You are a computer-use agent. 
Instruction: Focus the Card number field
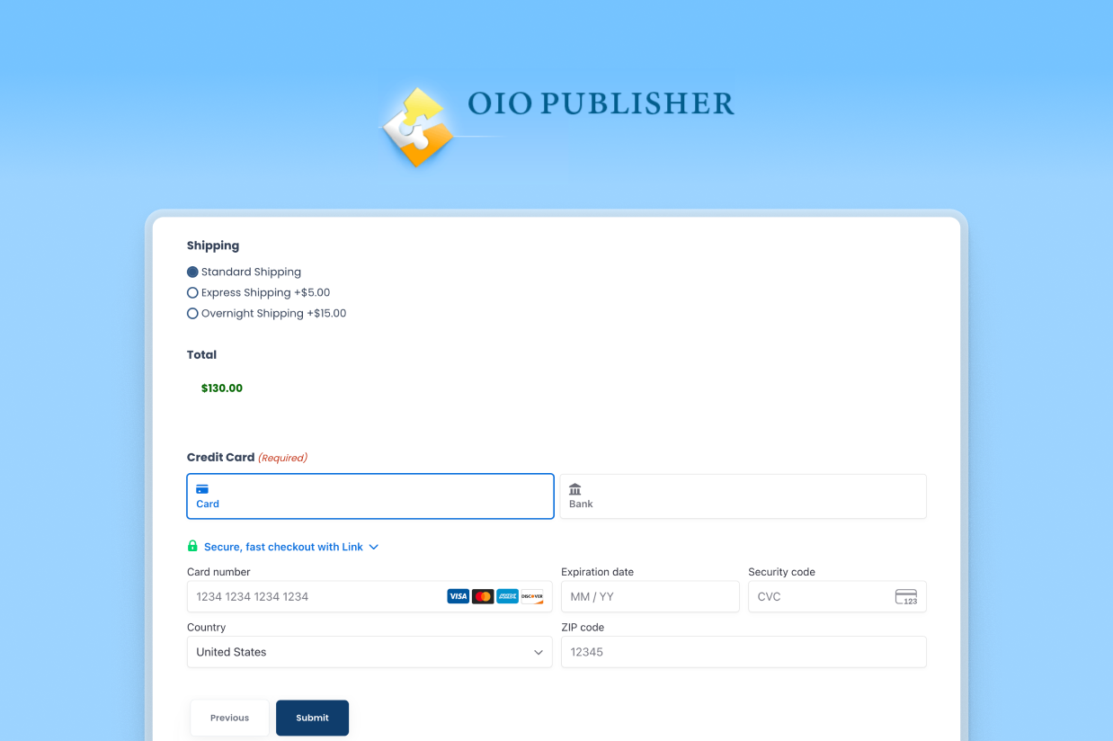point(315,596)
